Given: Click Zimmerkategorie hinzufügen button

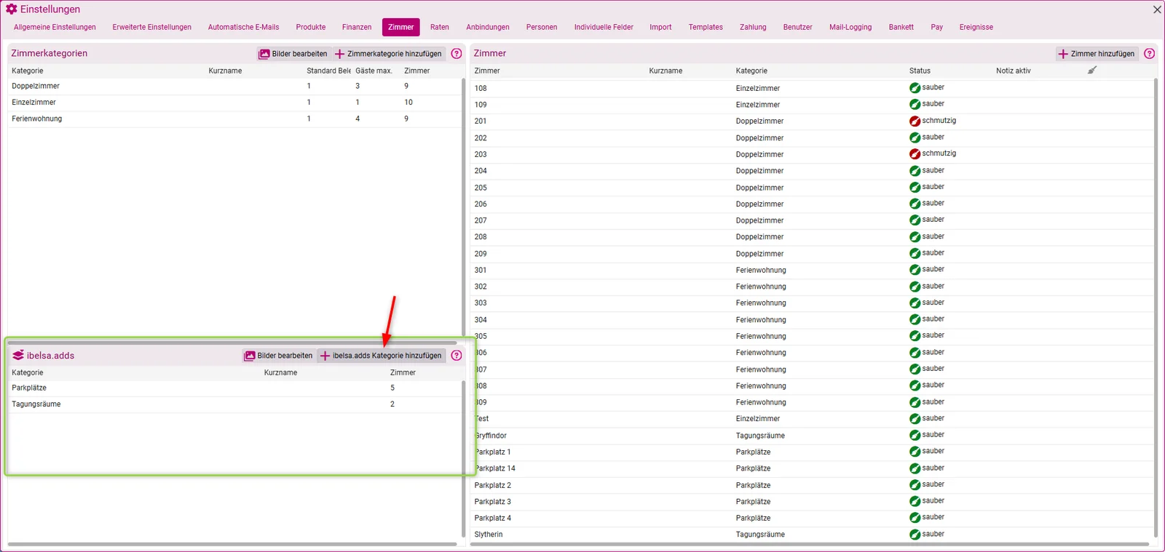Looking at the screenshot, I should pos(388,54).
